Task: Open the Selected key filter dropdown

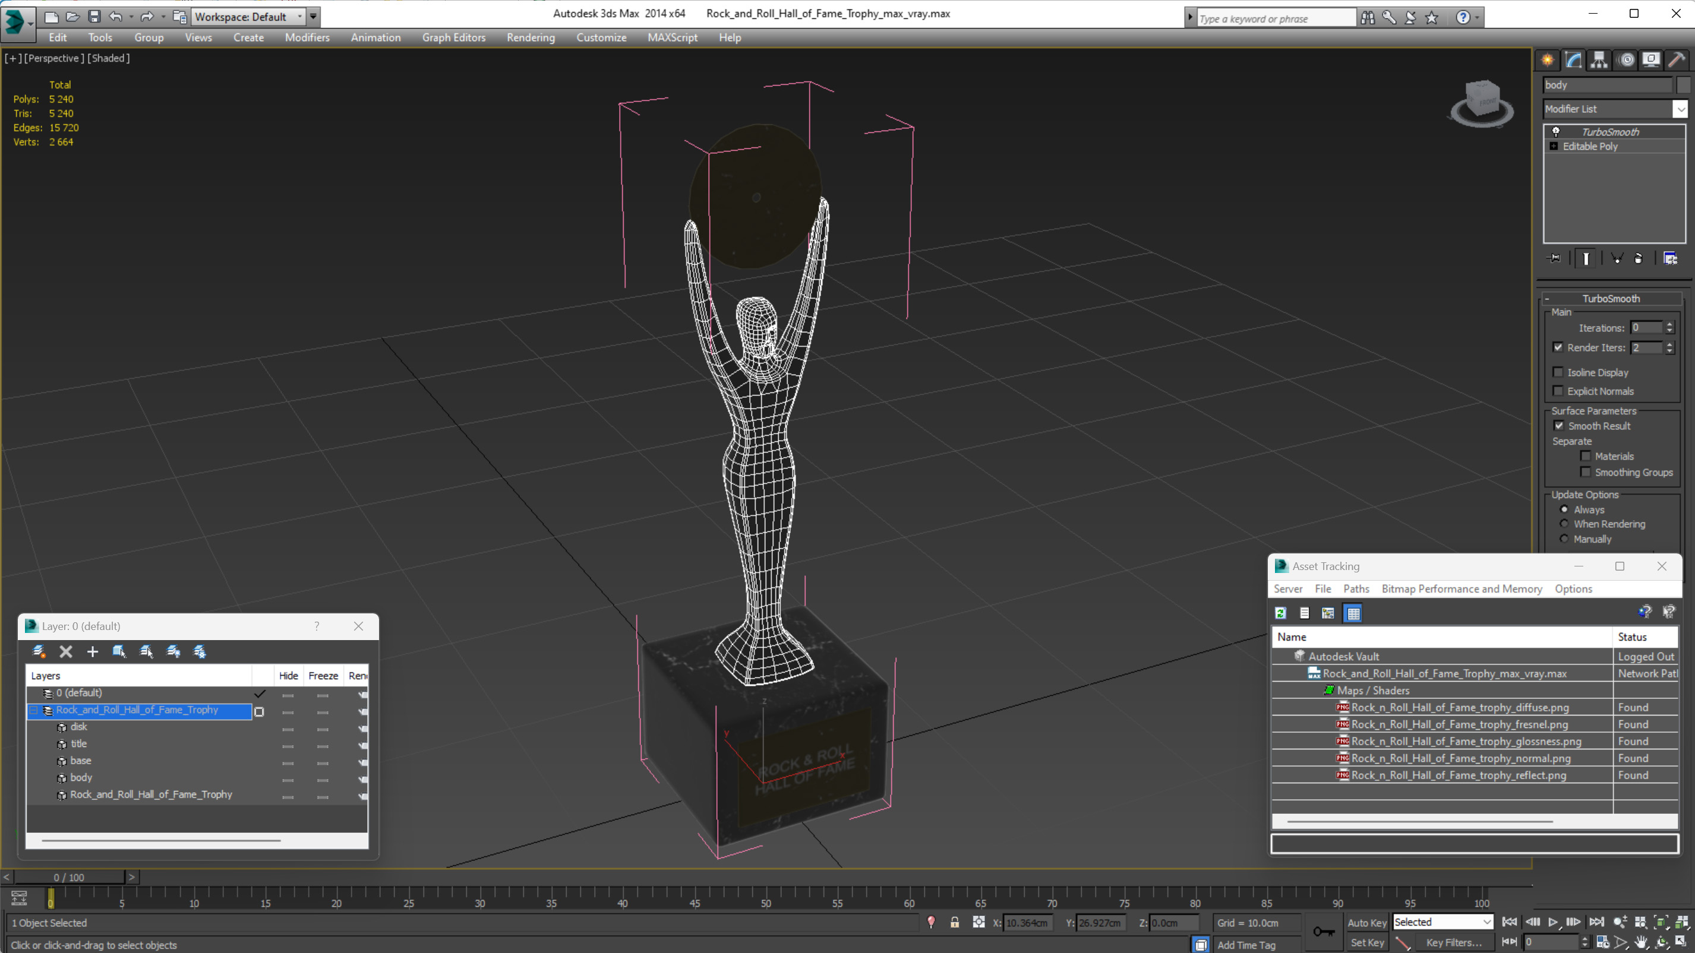Action: coord(1443,922)
